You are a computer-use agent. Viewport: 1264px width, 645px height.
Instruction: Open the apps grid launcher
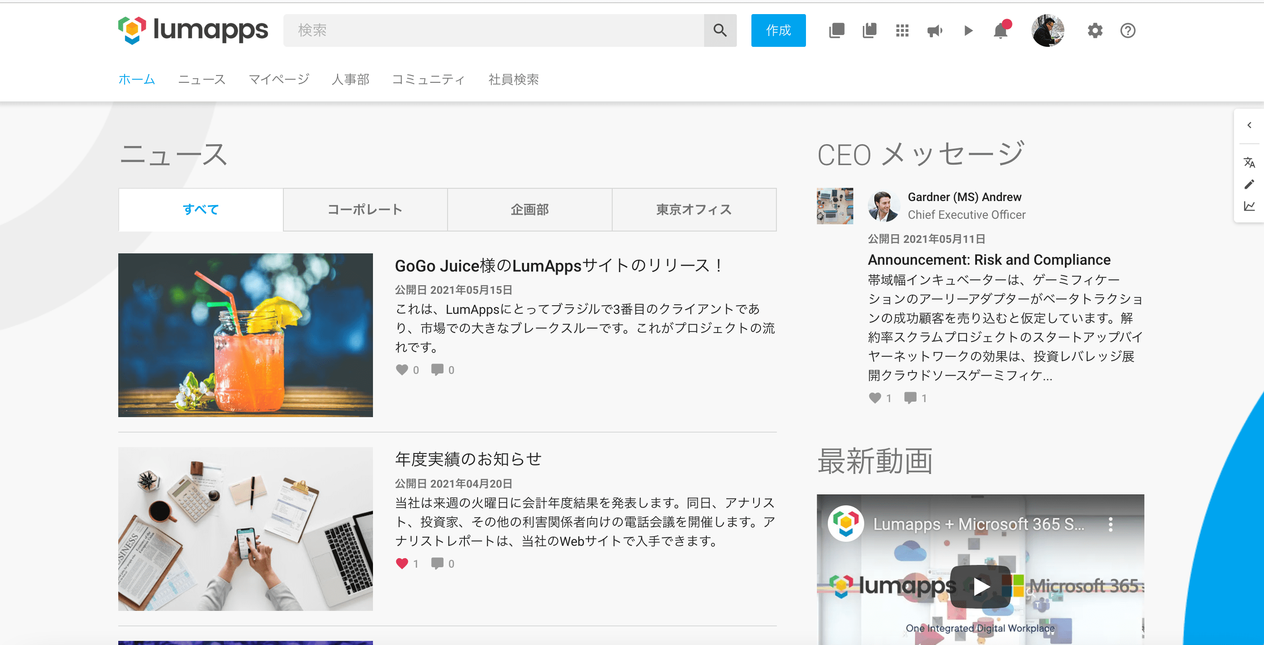(902, 31)
